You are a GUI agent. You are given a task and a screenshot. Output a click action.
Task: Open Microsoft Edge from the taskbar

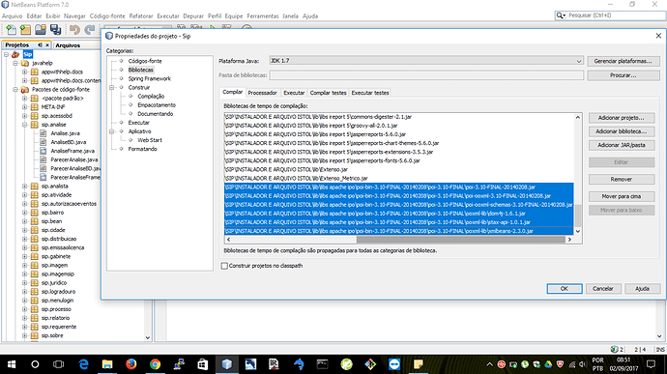click(x=83, y=364)
